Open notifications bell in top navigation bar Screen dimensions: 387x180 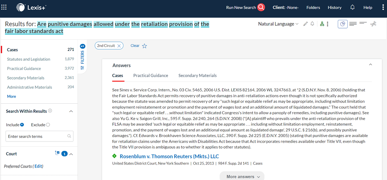pos(352,8)
